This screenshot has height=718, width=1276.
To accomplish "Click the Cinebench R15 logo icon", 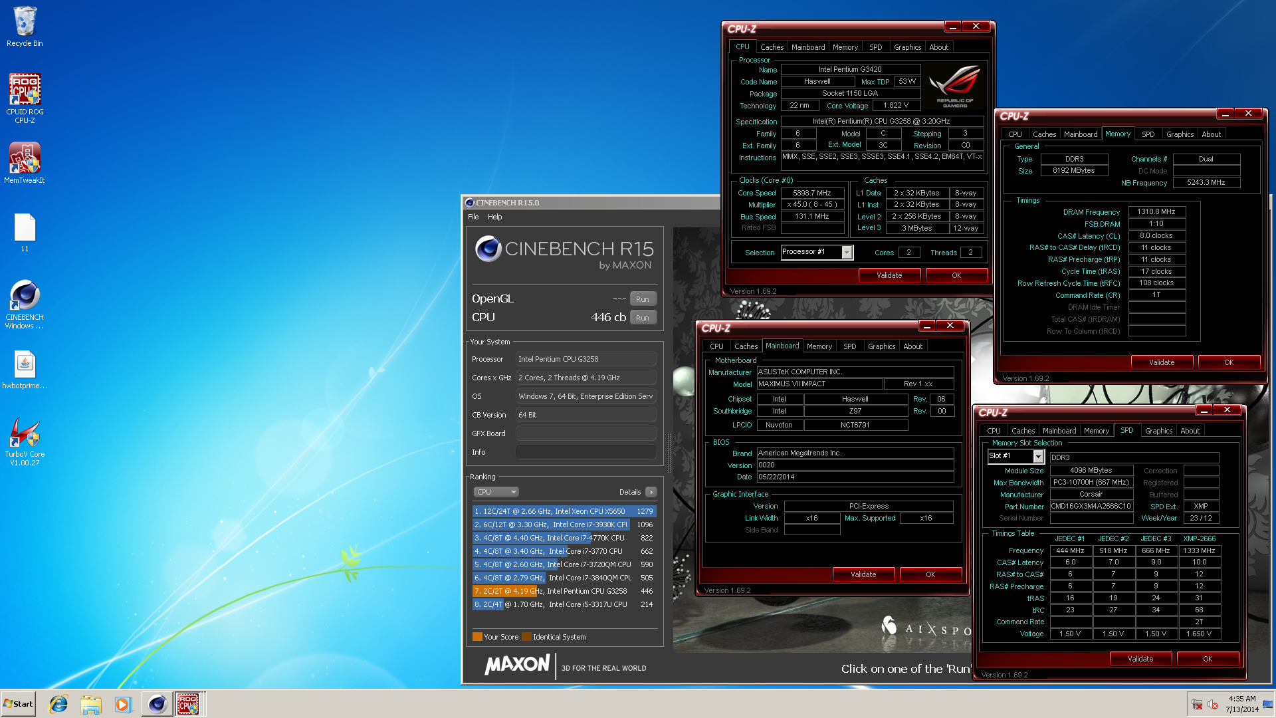I will pyautogui.click(x=488, y=249).
